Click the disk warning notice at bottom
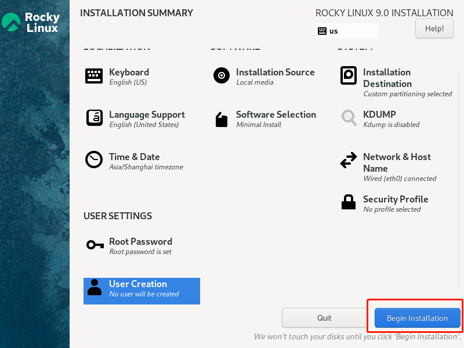Image resolution: width=464 pixels, height=348 pixels. tap(357, 336)
